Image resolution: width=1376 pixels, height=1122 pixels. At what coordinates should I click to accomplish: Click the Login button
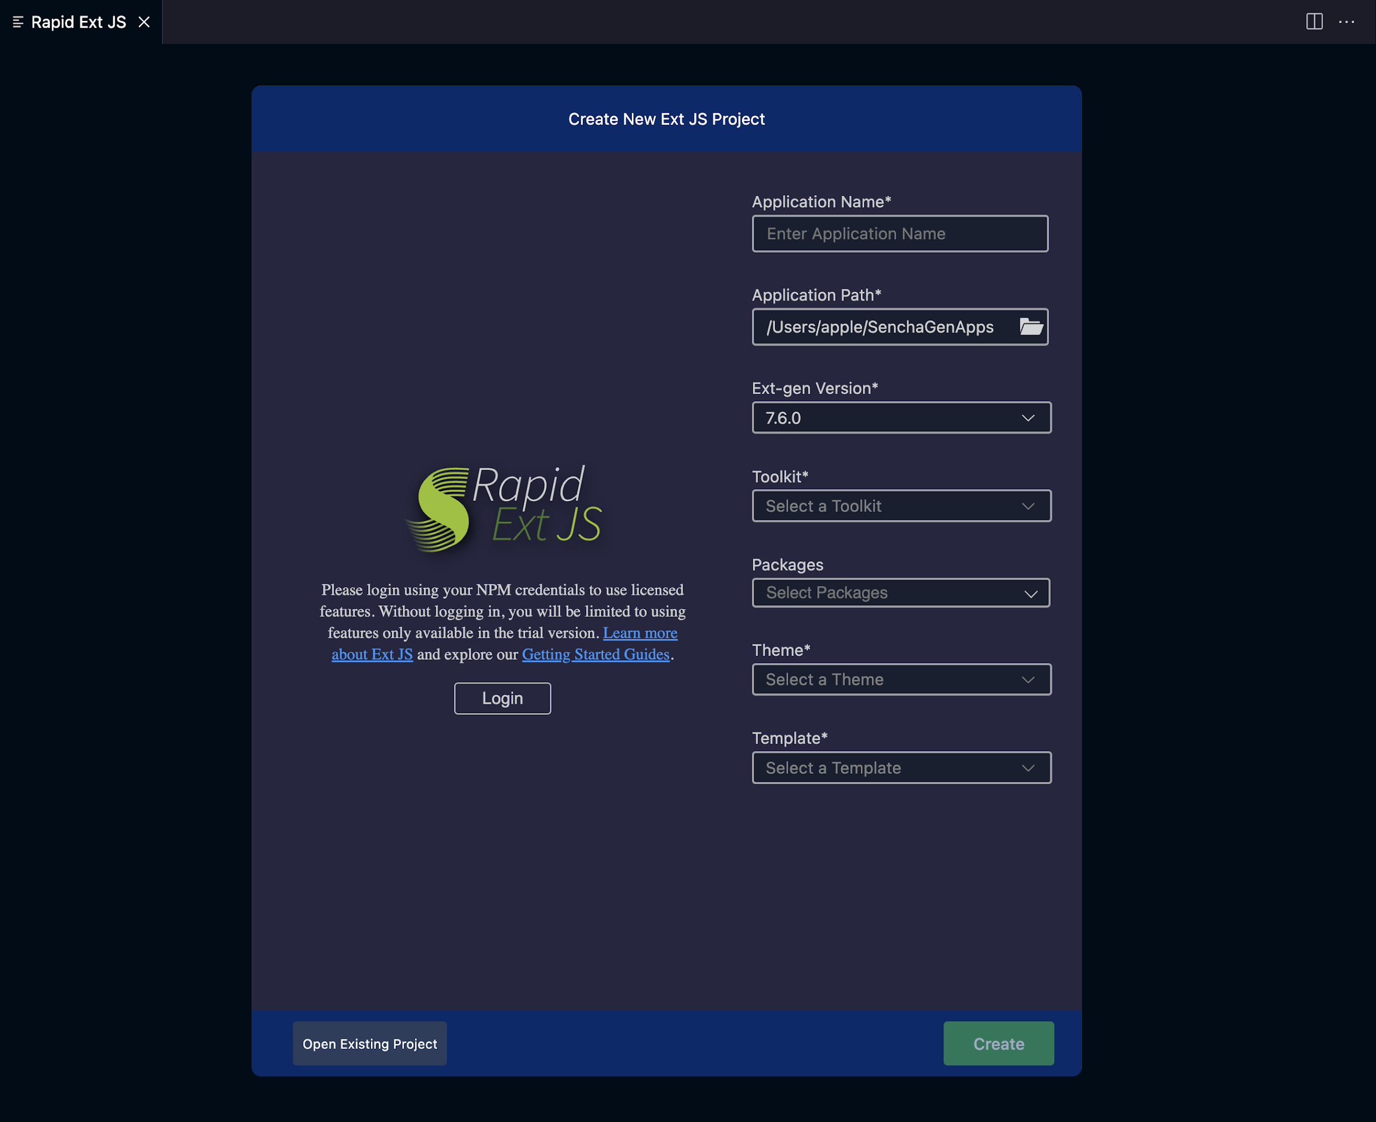coord(502,698)
